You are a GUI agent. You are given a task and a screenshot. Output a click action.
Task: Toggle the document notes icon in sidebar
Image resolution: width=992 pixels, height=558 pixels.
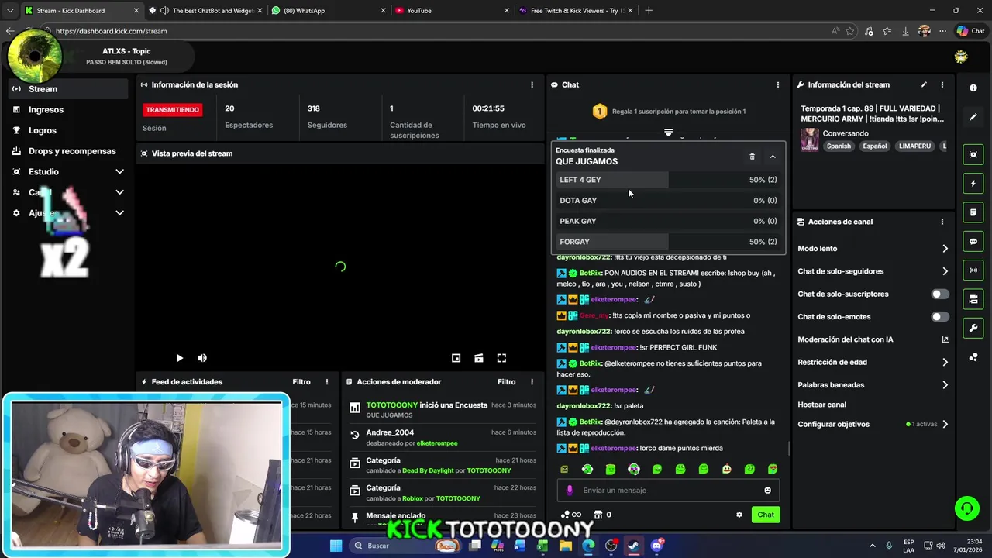[973, 212]
